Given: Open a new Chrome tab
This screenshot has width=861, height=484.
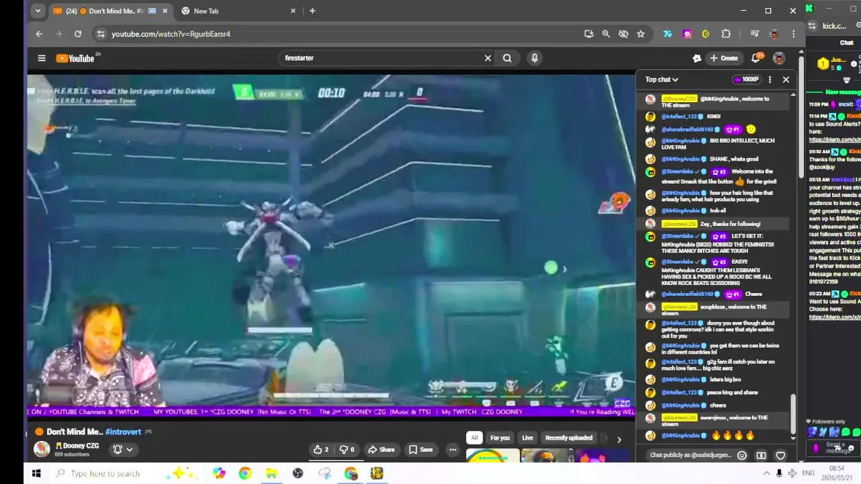Looking at the screenshot, I should (x=312, y=11).
